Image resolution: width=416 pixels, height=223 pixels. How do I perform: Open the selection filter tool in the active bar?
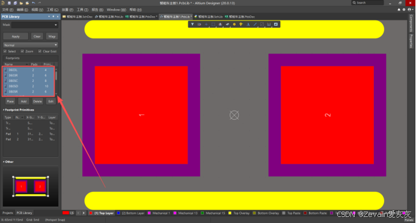tap(192, 25)
